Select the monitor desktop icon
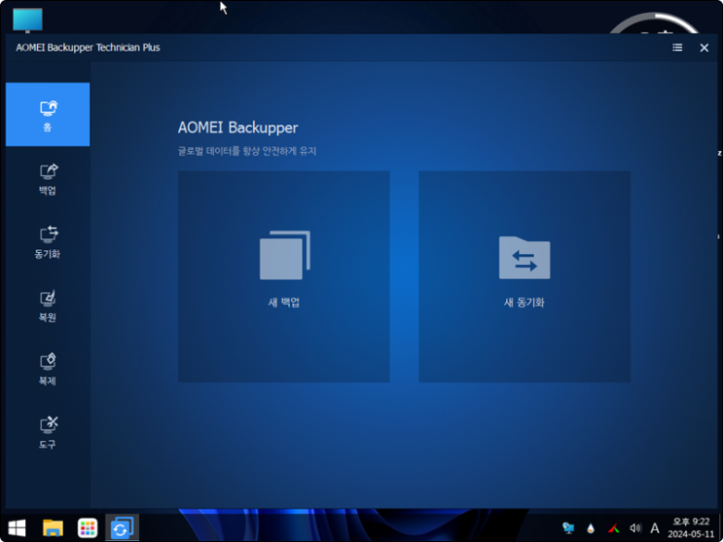Viewport: 723px width, 542px height. (27, 20)
